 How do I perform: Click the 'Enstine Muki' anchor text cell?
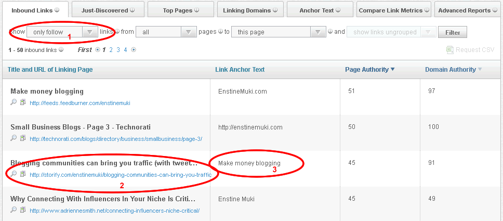click(x=236, y=199)
